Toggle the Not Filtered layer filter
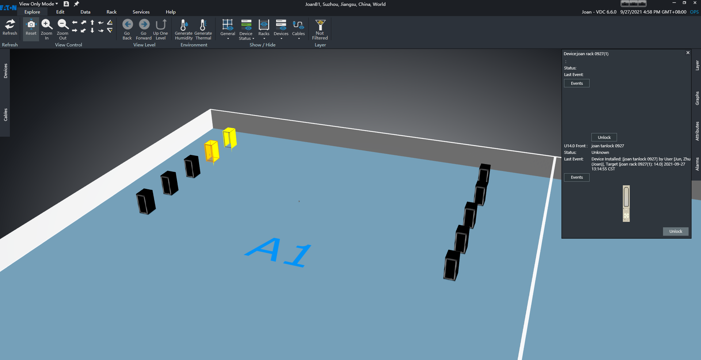The image size is (701, 360). coord(320,29)
